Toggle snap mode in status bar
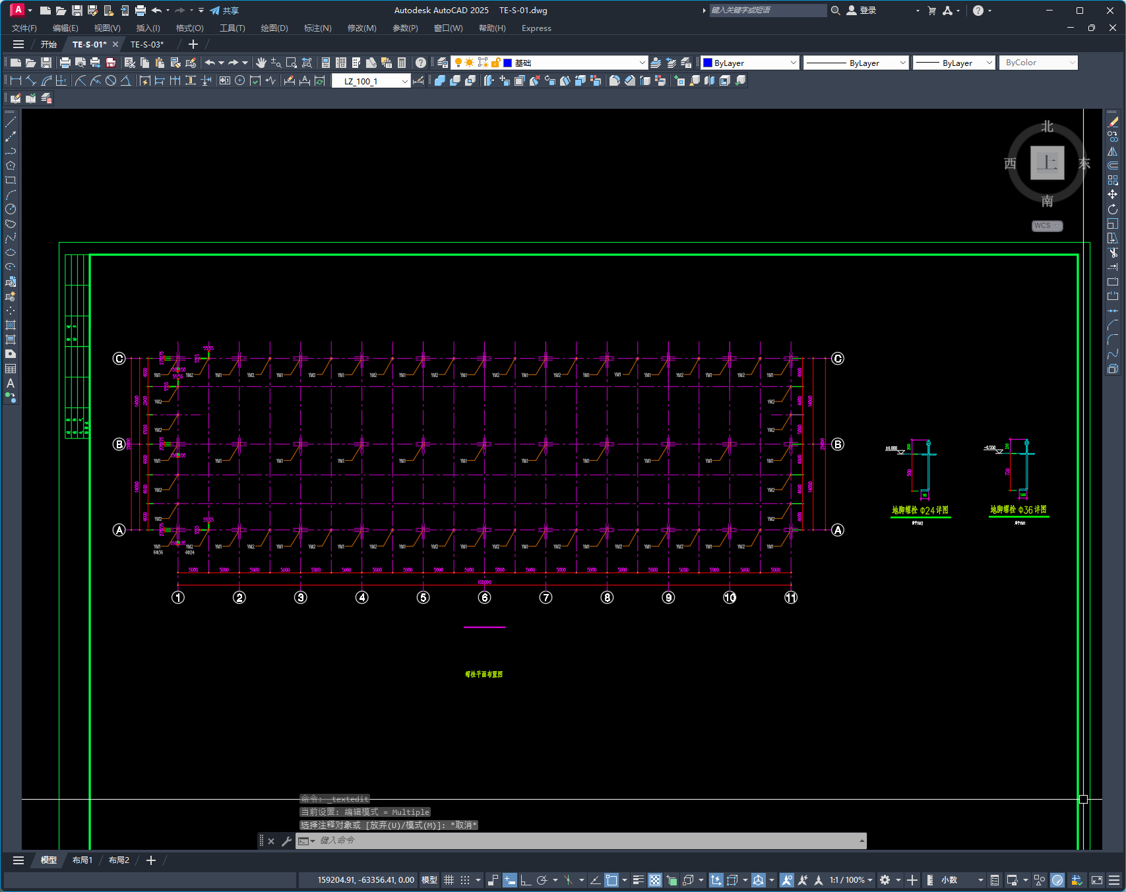 click(465, 879)
